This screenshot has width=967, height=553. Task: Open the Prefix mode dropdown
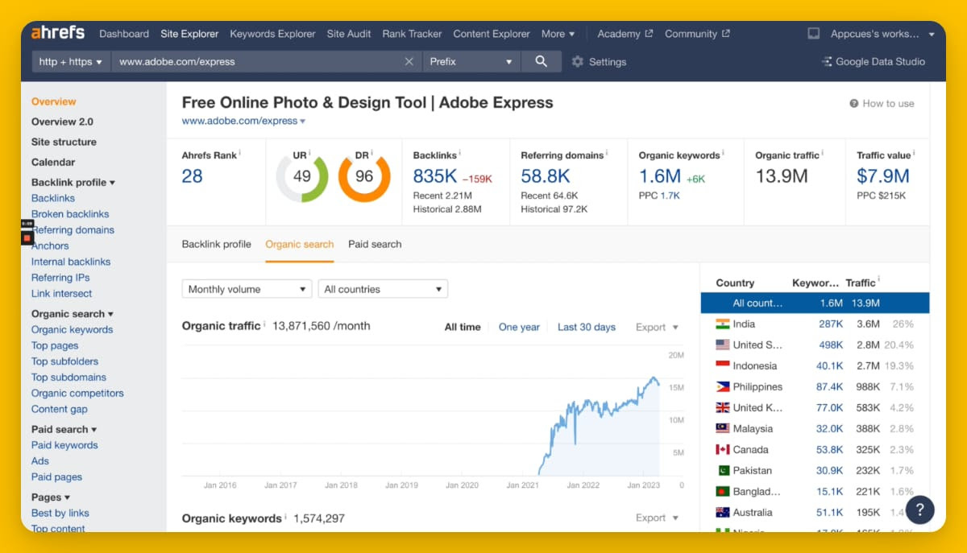(471, 61)
